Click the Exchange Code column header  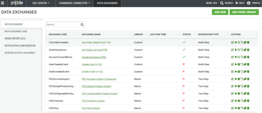coord(58,34)
